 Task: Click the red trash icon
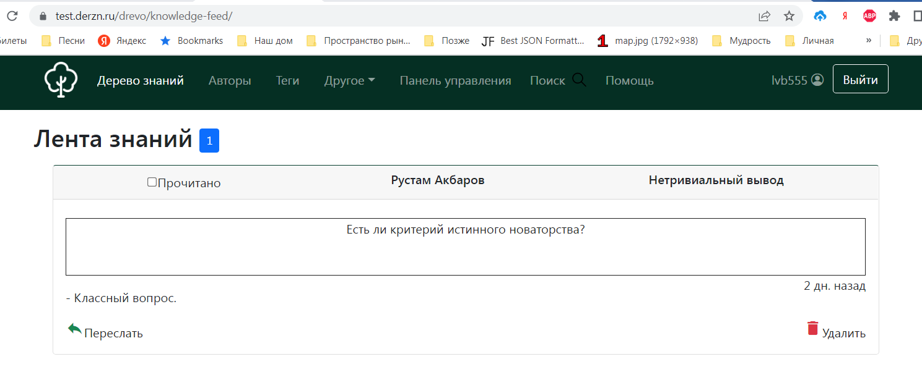814,328
